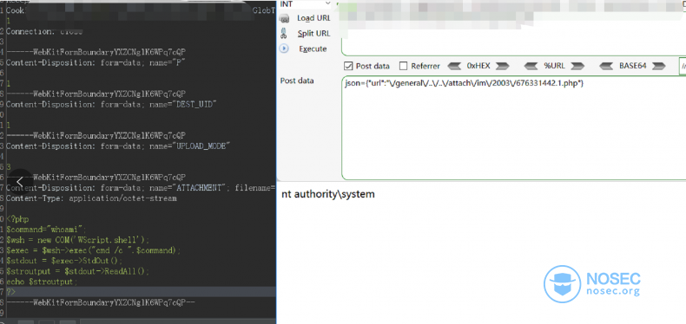Click right arrow beside 0xHEX

502,66
